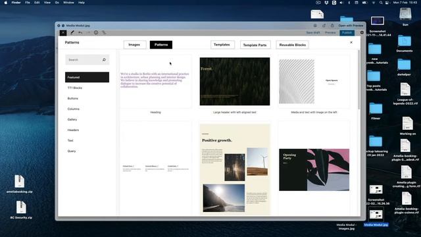Click the redo arrow in editor toolbar
Viewport: 421px width, 237px height.
point(88,32)
